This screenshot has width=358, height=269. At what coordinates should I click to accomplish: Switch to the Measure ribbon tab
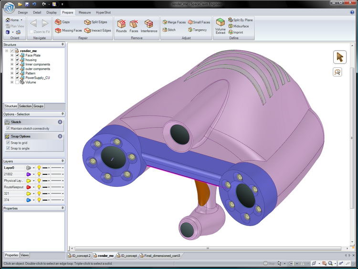[84, 12]
